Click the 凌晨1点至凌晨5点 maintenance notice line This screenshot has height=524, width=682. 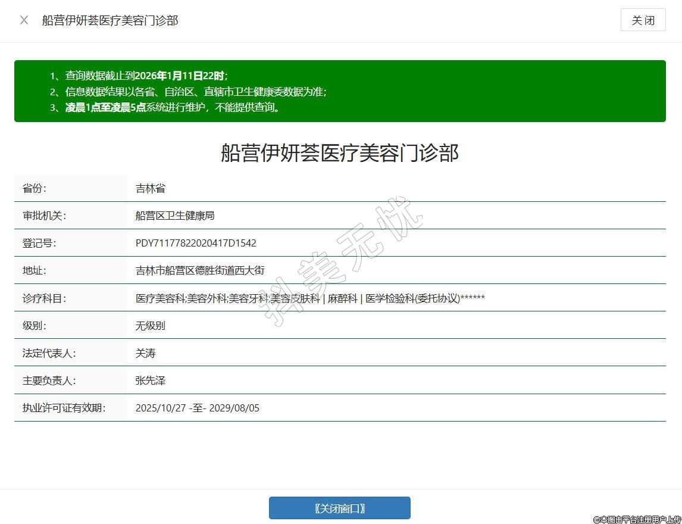click(173, 108)
